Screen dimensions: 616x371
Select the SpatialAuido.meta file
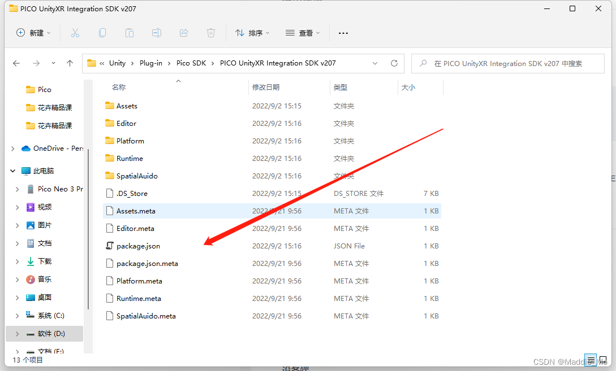(x=272, y=316)
